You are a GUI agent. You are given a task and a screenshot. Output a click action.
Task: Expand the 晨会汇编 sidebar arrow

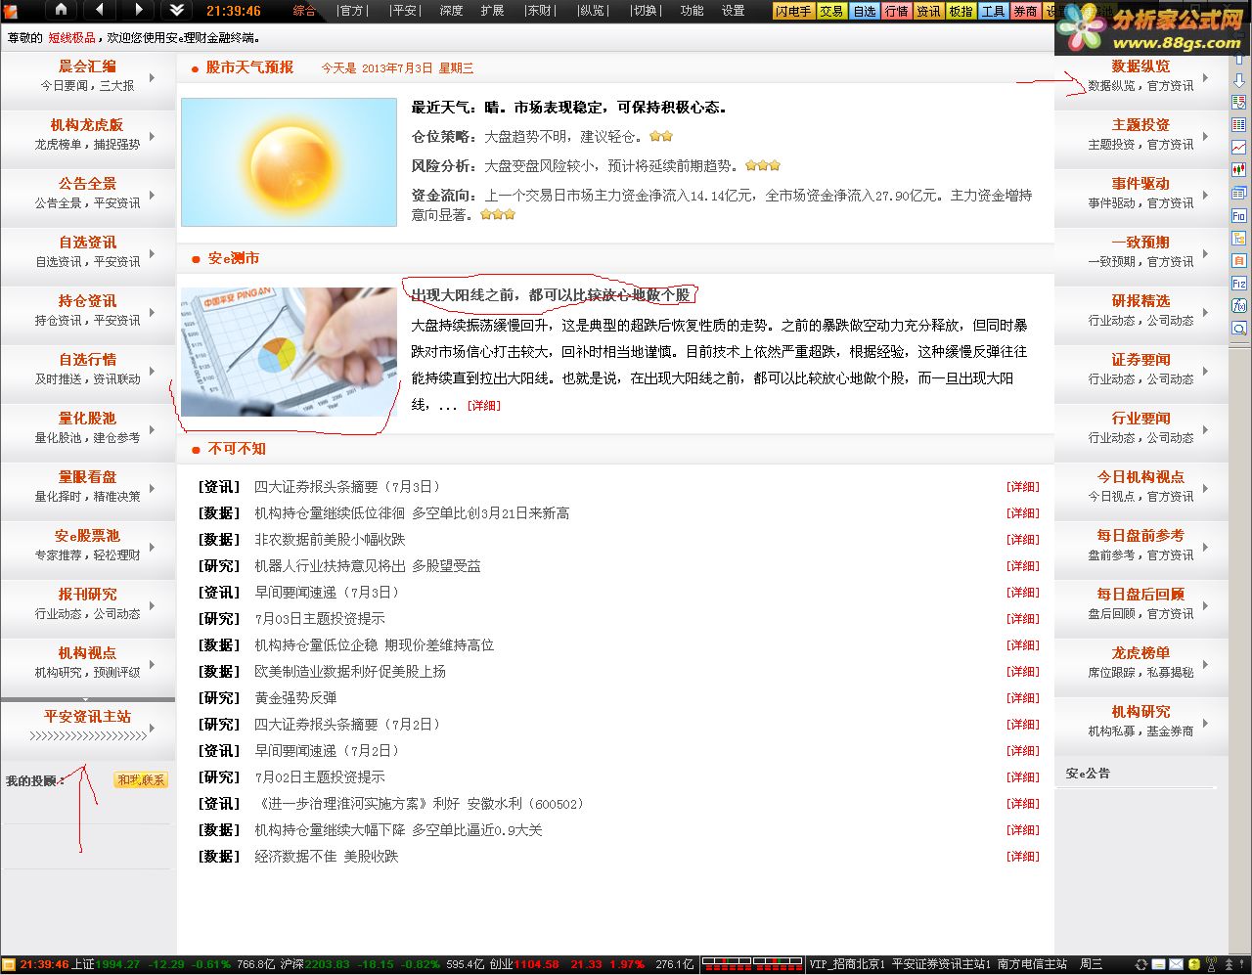pyautogui.click(x=153, y=77)
